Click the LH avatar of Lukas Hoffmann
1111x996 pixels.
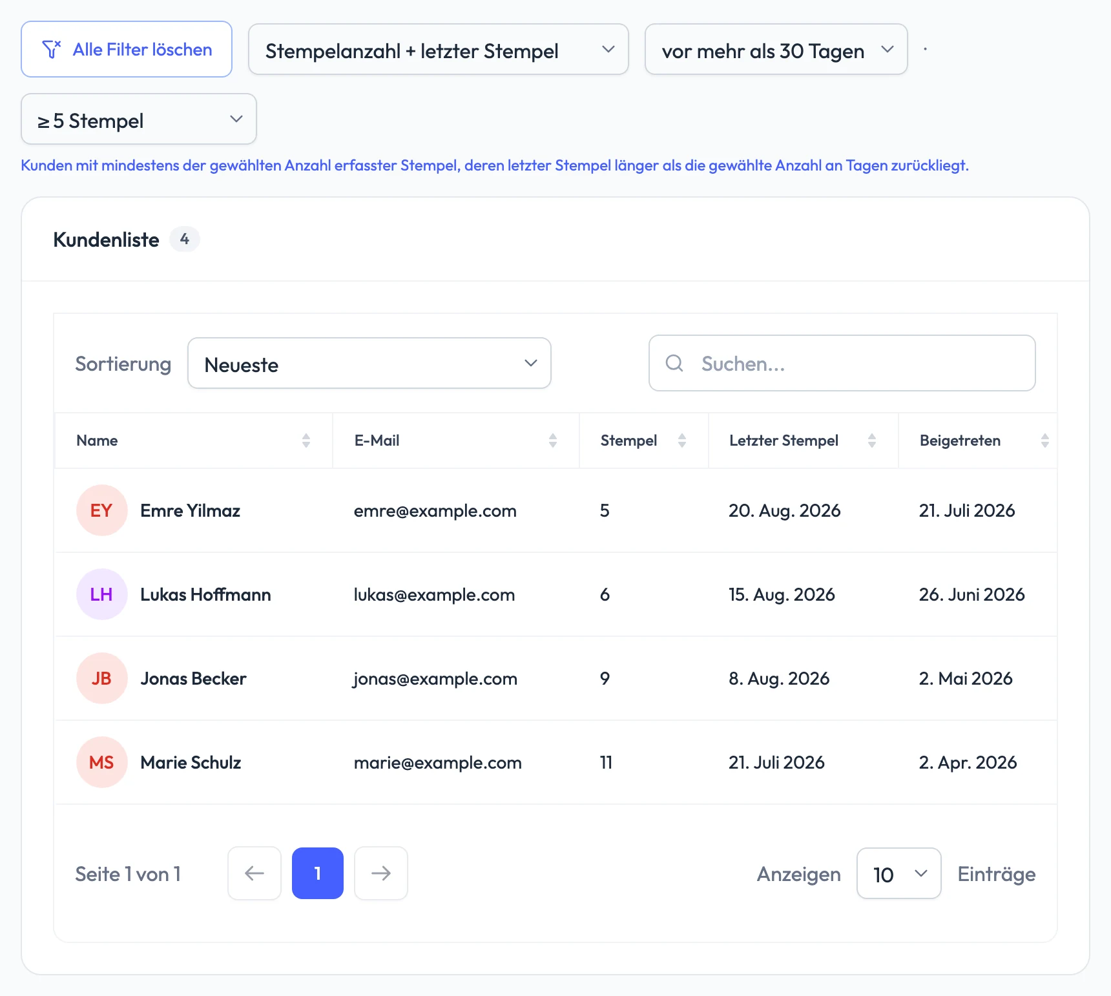tap(101, 594)
